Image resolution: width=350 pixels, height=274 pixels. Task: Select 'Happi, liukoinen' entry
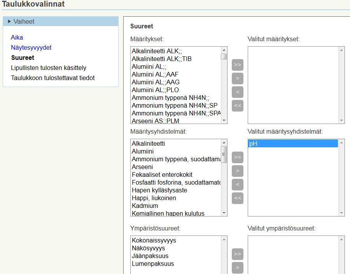pyautogui.click(x=176, y=198)
